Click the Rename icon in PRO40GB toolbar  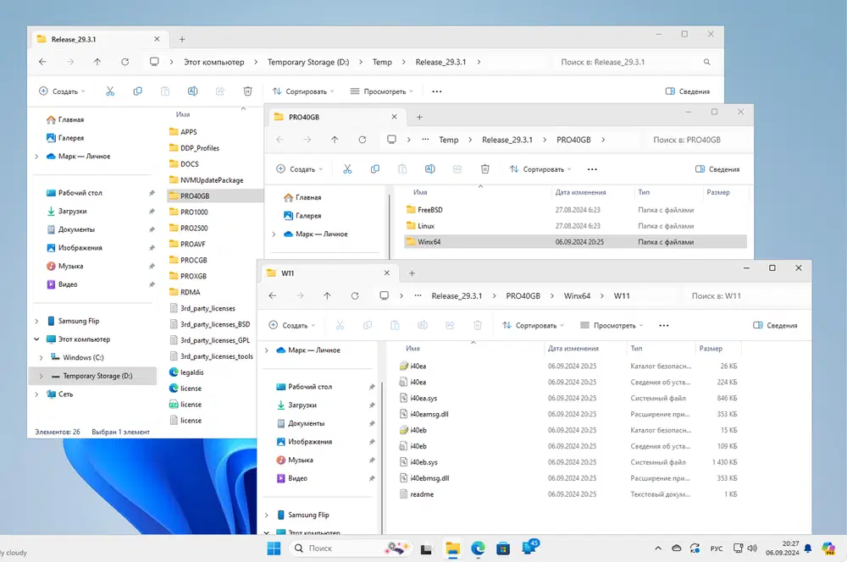point(429,169)
